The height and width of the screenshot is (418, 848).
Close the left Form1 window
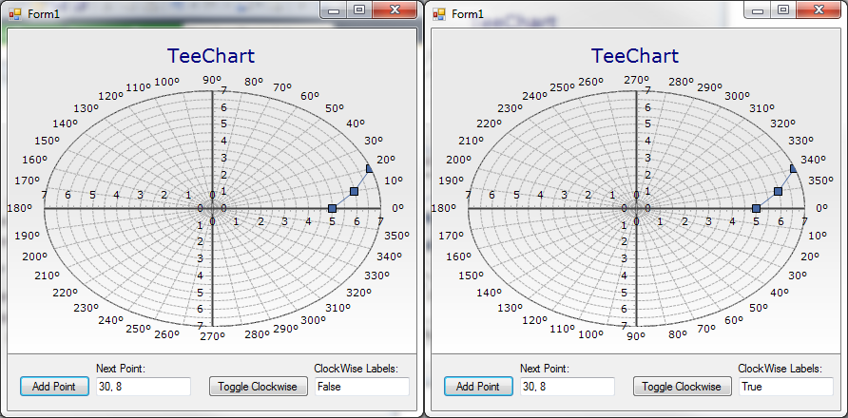[395, 9]
